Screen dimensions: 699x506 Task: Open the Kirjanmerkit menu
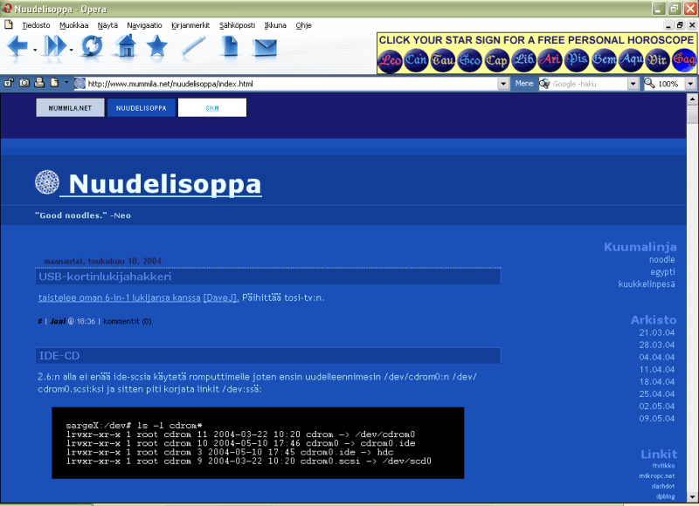pyautogui.click(x=190, y=25)
